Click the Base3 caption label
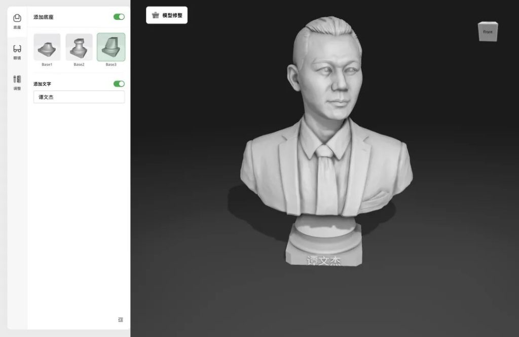519x337 pixels. 111,64
